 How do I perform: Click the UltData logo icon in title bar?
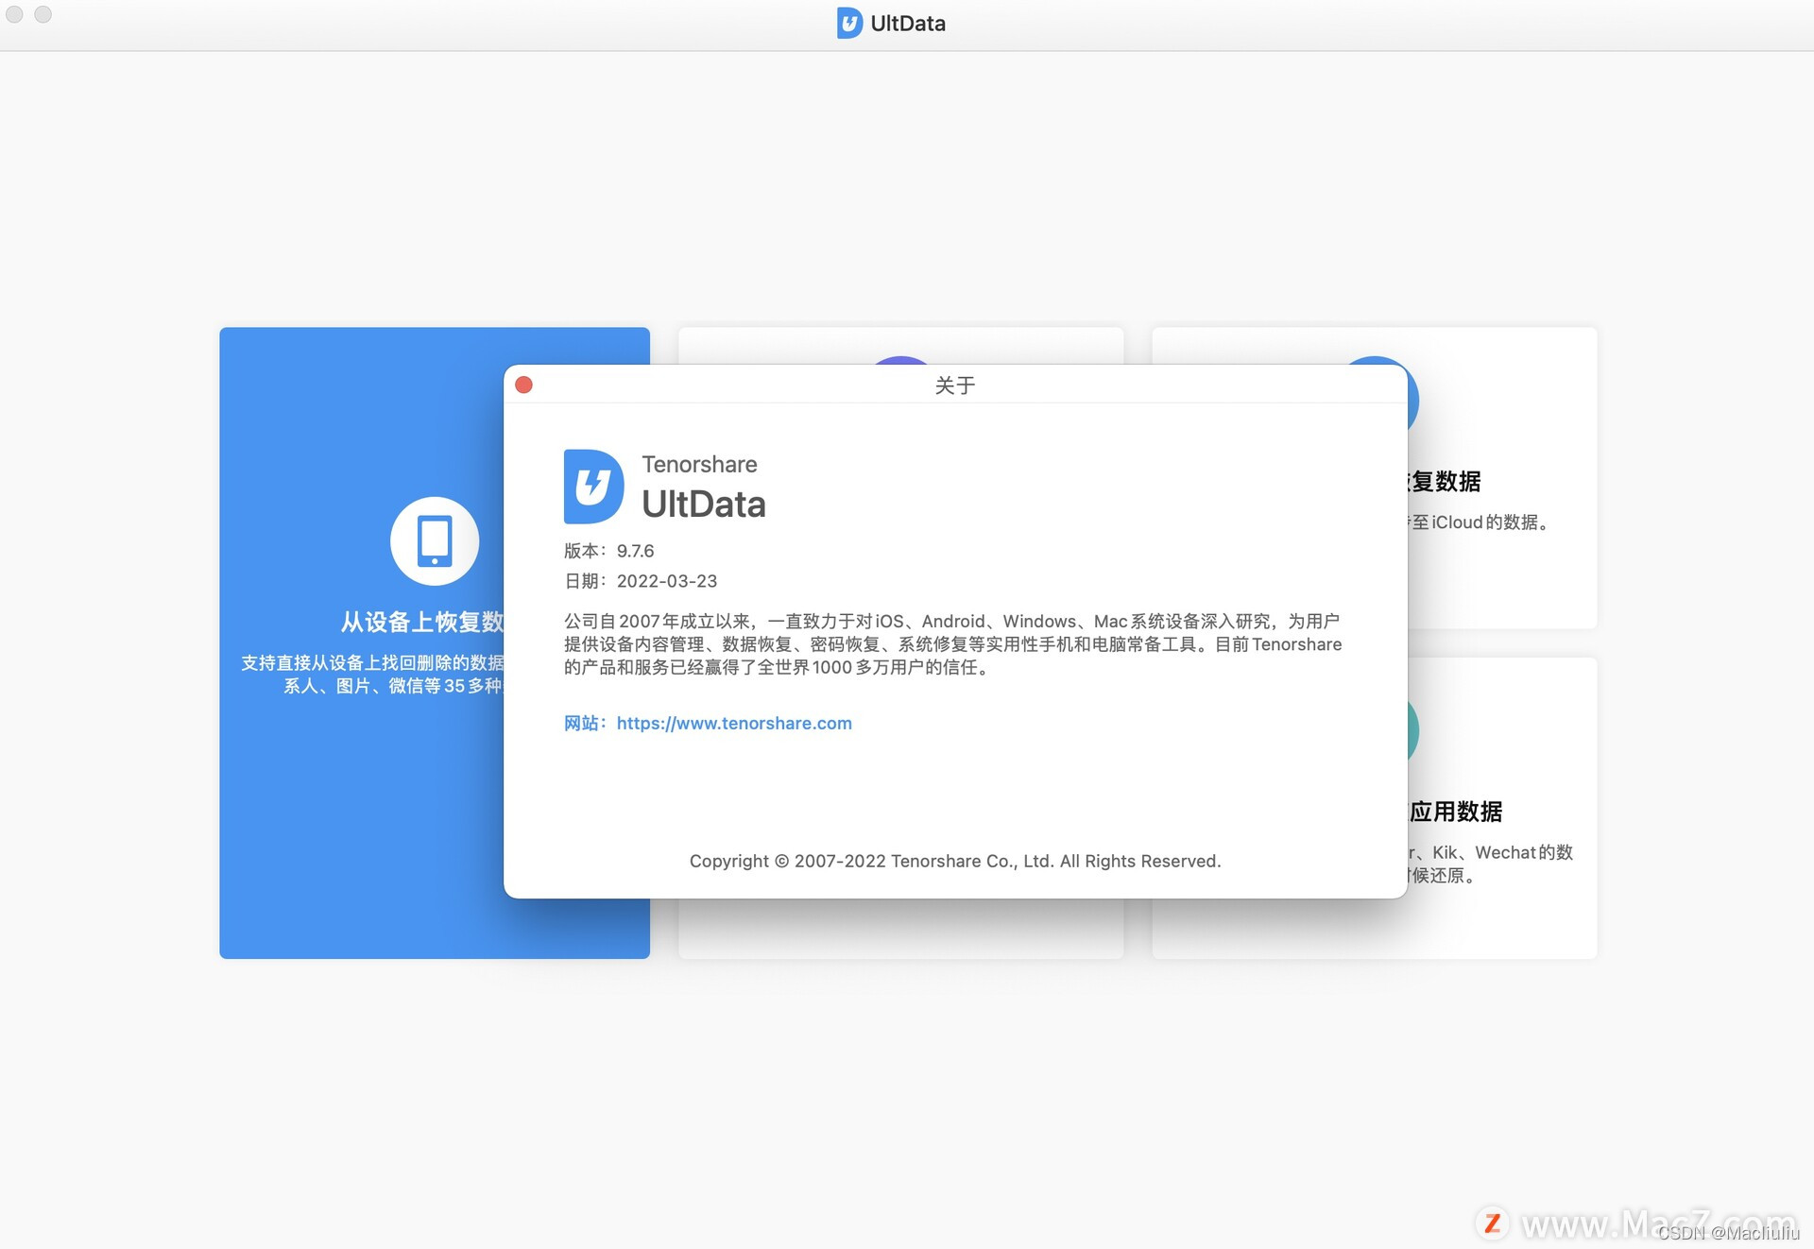point(849,23)
